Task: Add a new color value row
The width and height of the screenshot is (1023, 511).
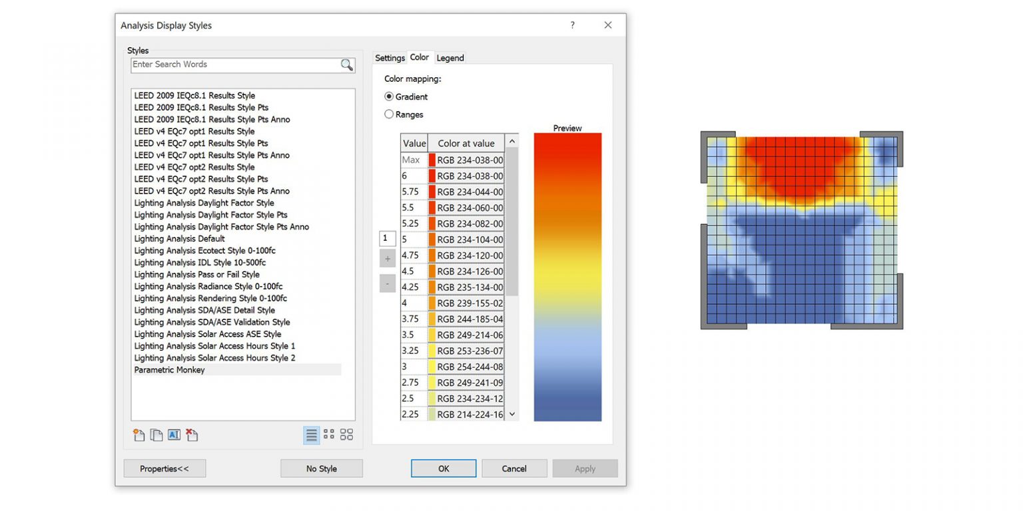Action: click(388, 258)
